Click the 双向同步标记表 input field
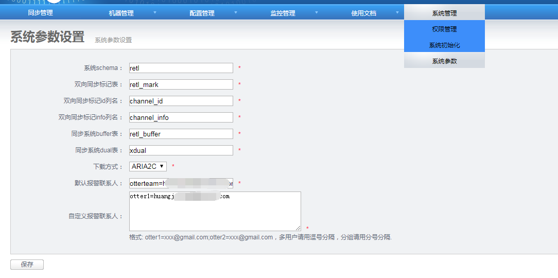This screenshot has width=558, height=278. tap(181, 84)
